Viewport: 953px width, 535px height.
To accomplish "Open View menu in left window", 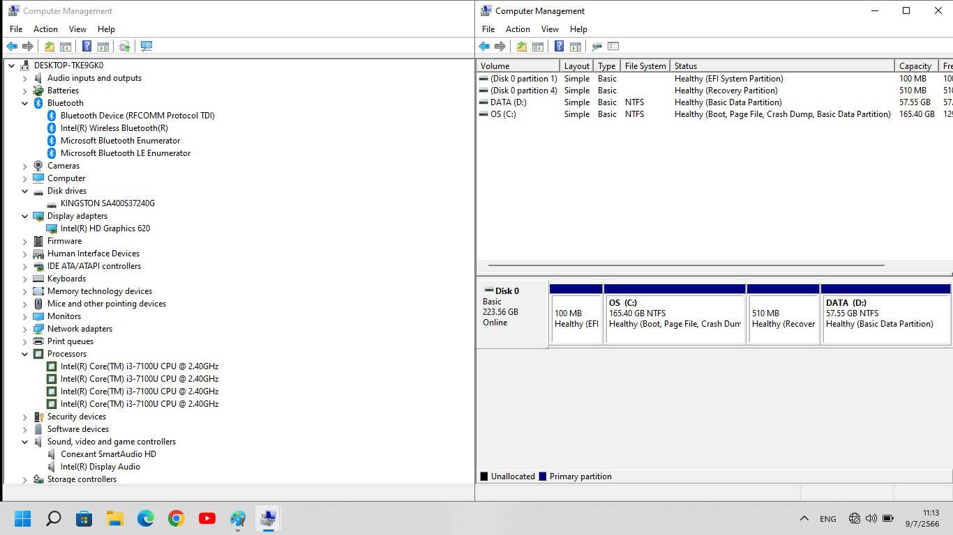I will click(x=77, y=29).
